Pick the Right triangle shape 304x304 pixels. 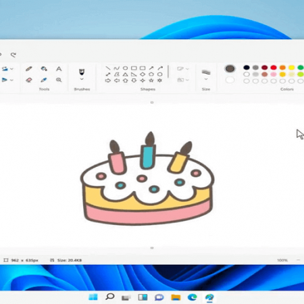134,74
